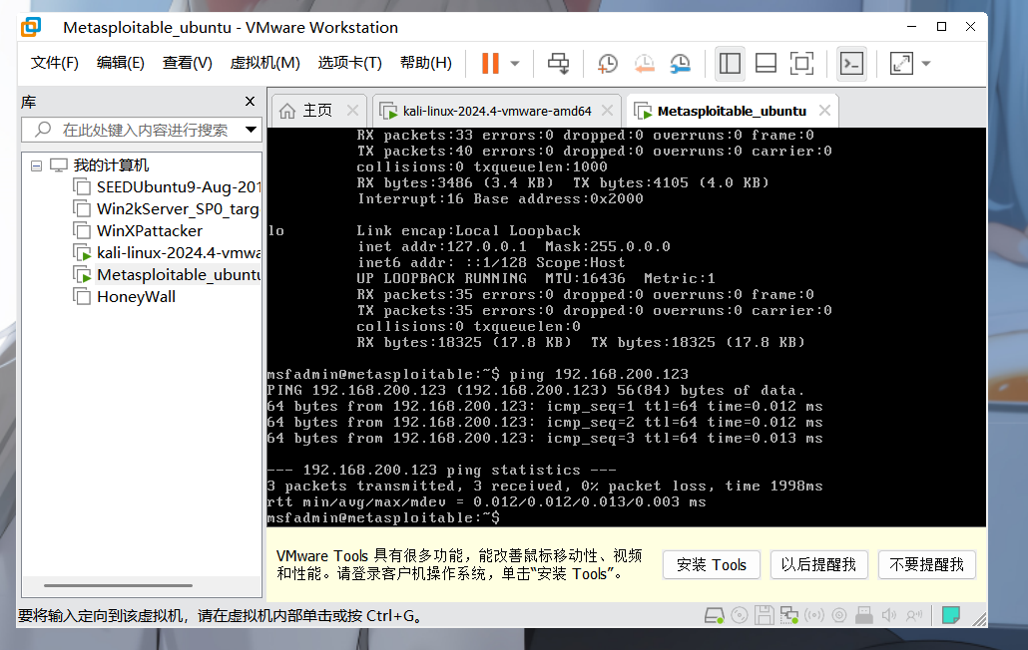Switch to the 主页 tab
Viewport: 1028px width, 650px height.
[318, 111]
